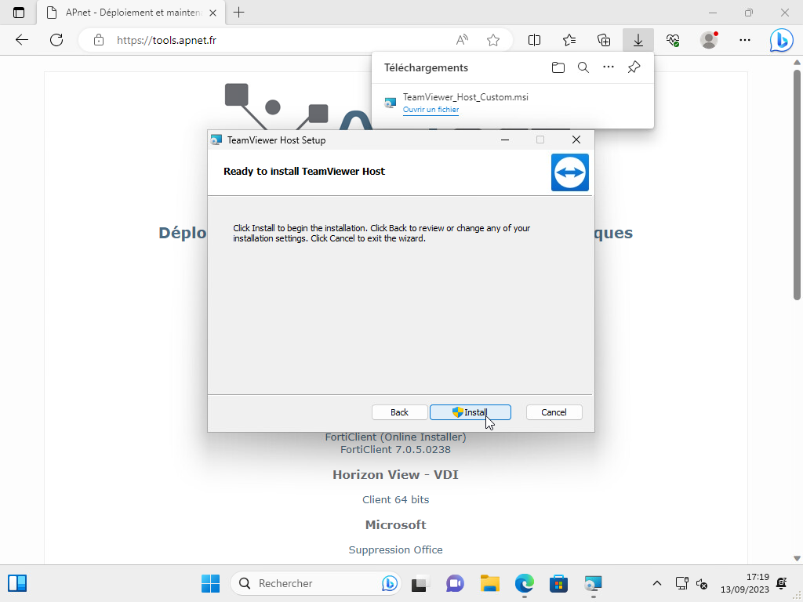This screenshot has width=803, height=602.
Task: Open the Widgets taskbar icon
Action: pyautogui.click(x=17, y=583)
